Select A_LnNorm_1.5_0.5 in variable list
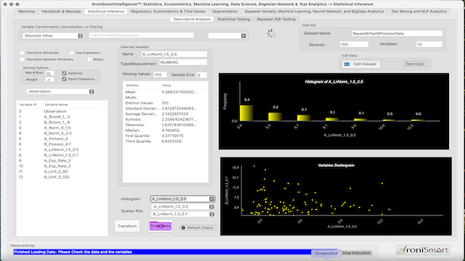This screenshot has width=465, height=261. coord(62,150)
